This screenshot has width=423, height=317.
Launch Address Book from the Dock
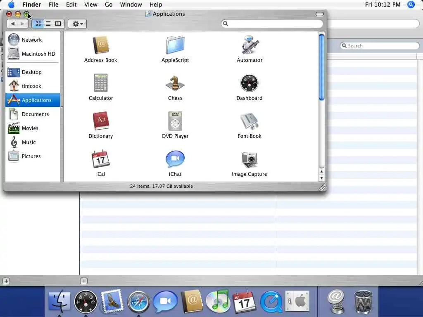click(192, 301)
